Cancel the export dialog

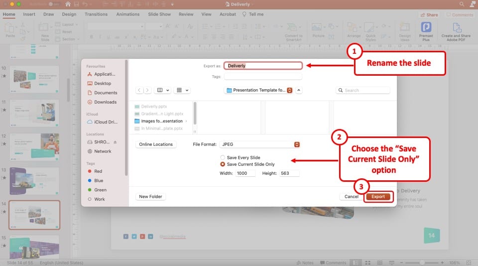tap(351, 197)
